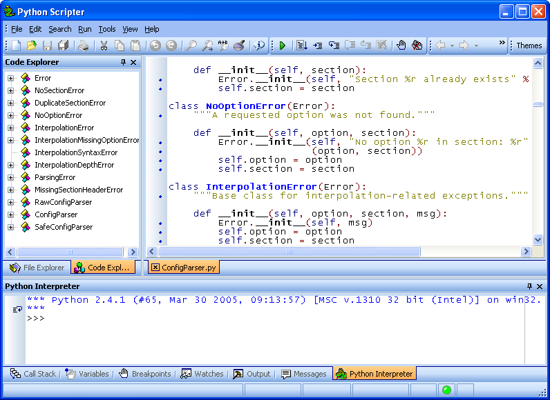This screenshot has width=550, height=400.
Task: Pin the Python Interpreter panel
Action: [x=530, y=286]
